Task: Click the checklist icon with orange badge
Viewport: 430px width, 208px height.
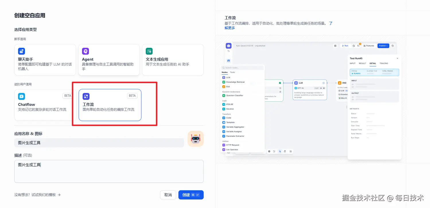Action: tap(358, 46)
